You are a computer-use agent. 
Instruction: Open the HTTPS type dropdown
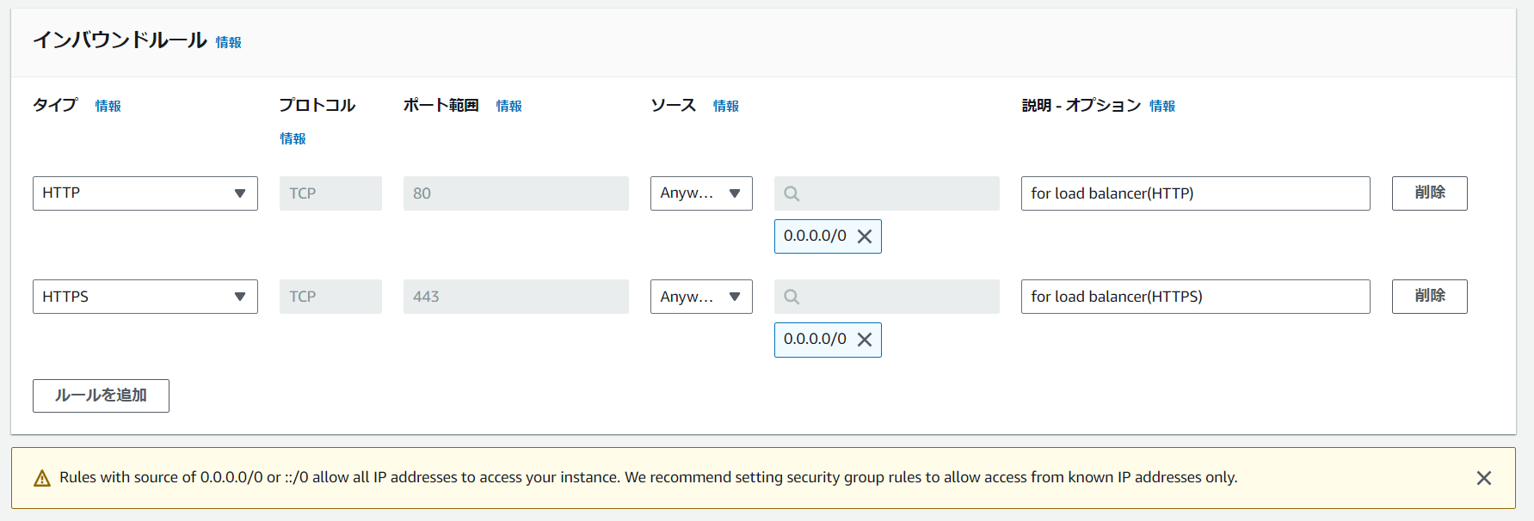coord(145,297)
